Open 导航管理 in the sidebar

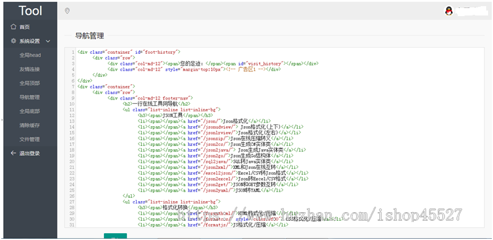[x=30, y=97]
